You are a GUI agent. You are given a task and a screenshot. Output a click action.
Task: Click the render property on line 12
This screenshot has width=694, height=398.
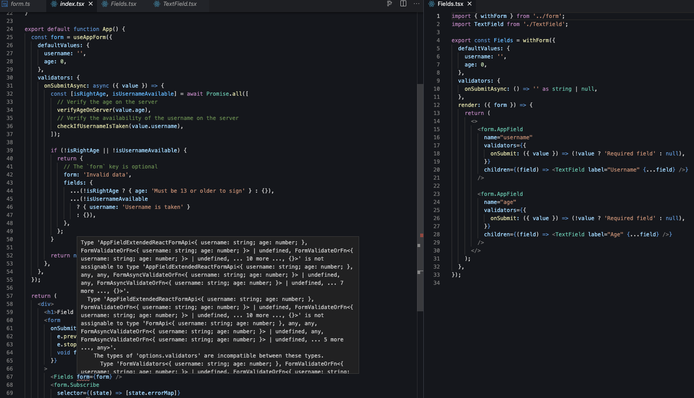point(468,105)
